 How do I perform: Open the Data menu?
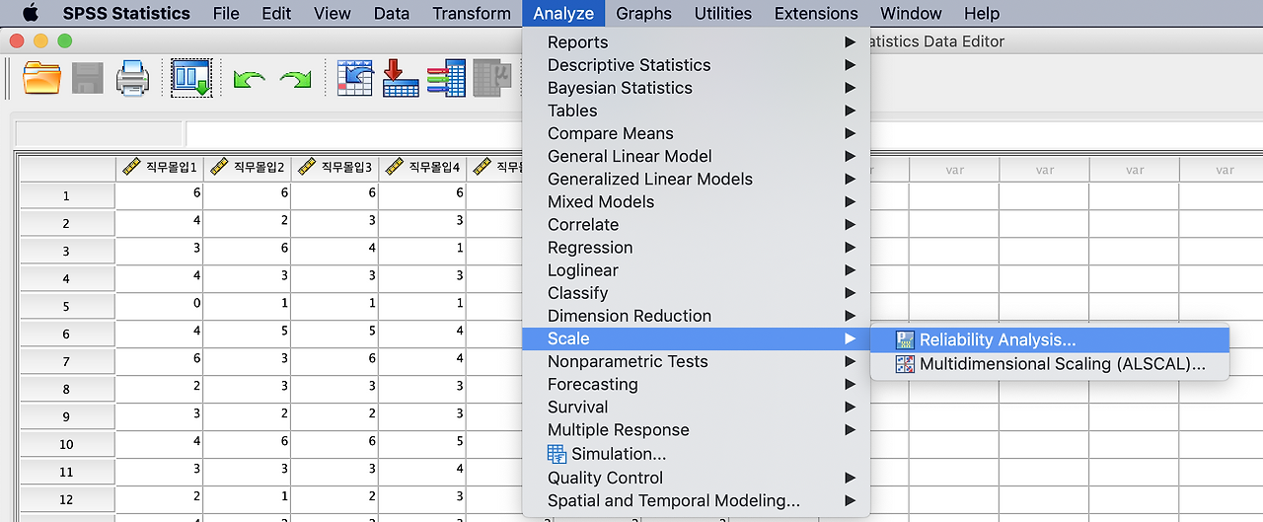click(392, 13)
